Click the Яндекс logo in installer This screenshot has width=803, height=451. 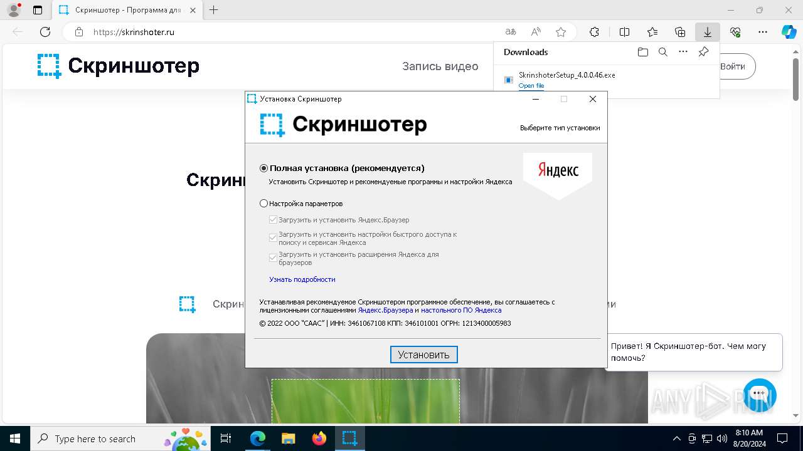tap(558, 175)
